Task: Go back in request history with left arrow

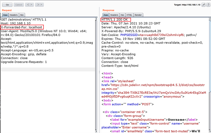Action: point(28,5)
